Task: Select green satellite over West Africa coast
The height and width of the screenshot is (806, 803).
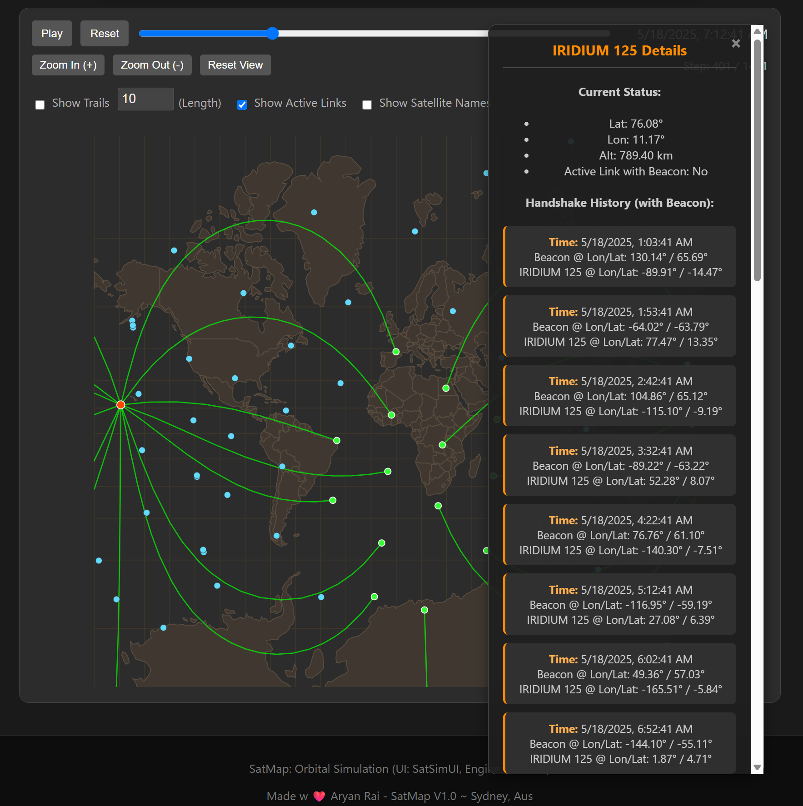Action: [391, 415]
